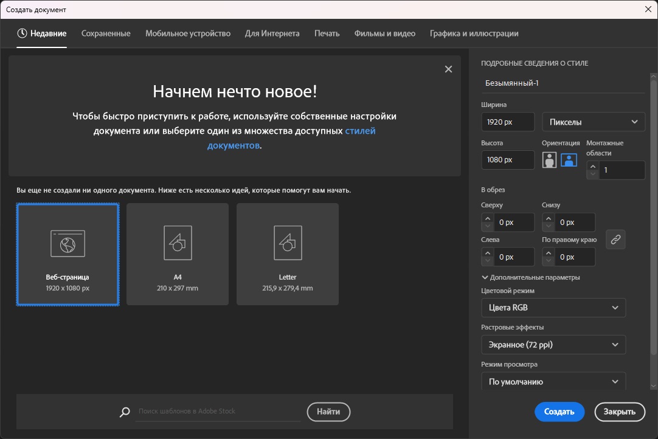Select portrait orientation icon
Viewport: 658px width, 439px height.
[549, 160]
